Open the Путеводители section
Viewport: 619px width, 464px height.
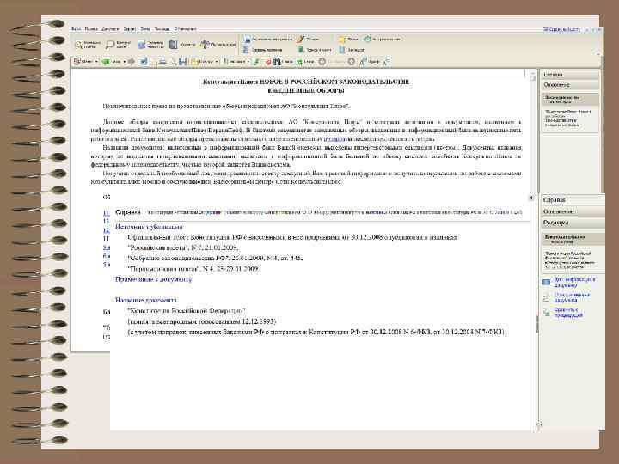218,45
